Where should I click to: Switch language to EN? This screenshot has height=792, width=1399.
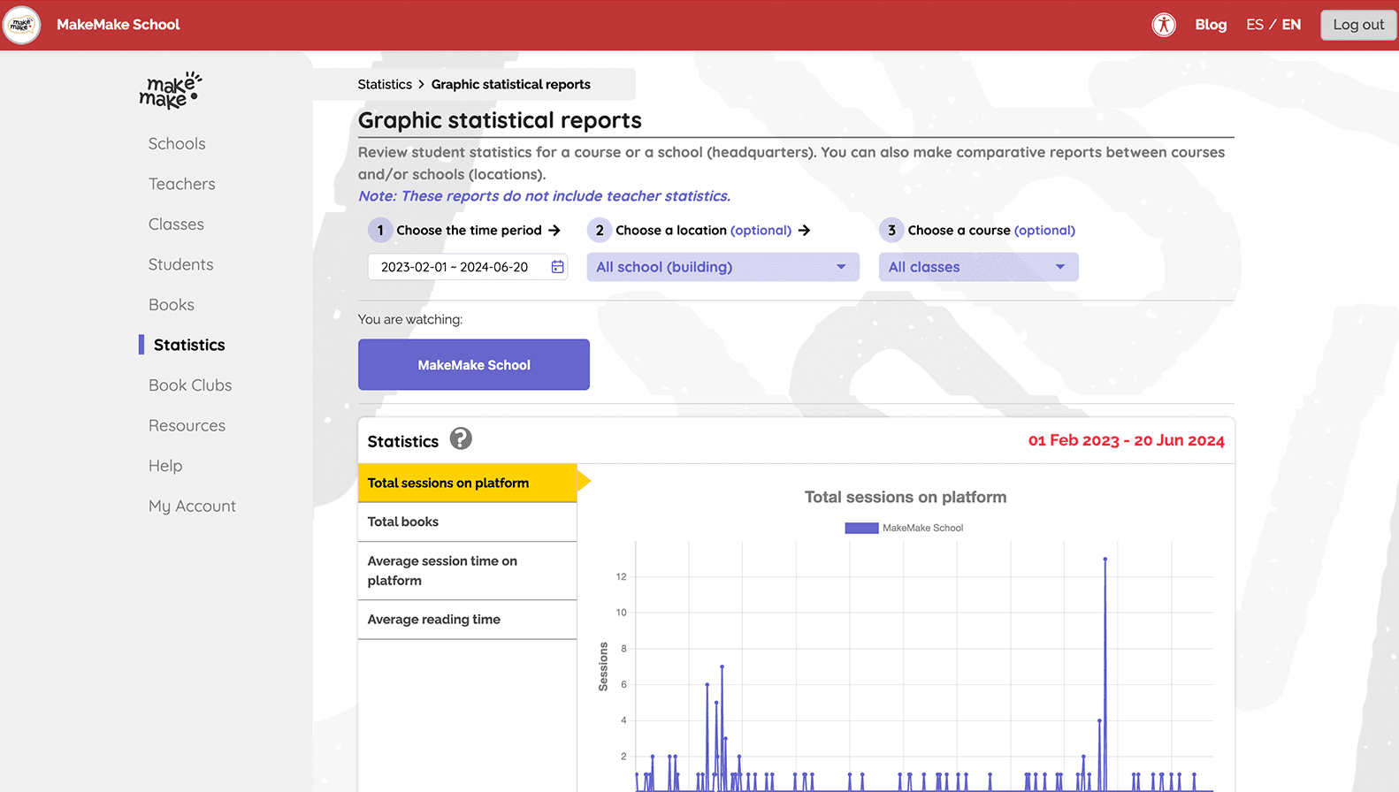point(1292,25)
